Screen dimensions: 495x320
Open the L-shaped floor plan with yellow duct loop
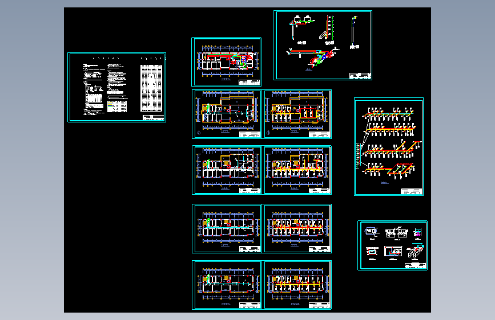click(x=297, y=114)
